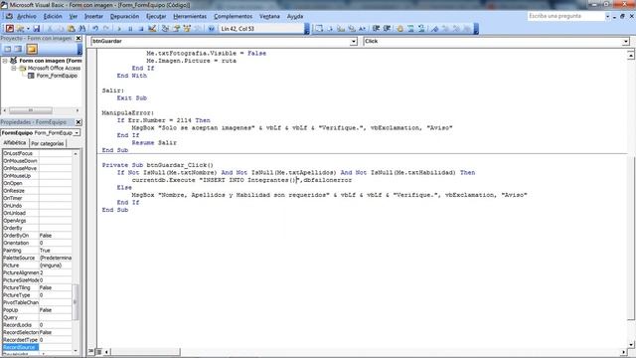Image resolution: width=636 pixels, height=358 pixels.
Task: Collapse the Form con imagen project node
Action: coord(5,61)
